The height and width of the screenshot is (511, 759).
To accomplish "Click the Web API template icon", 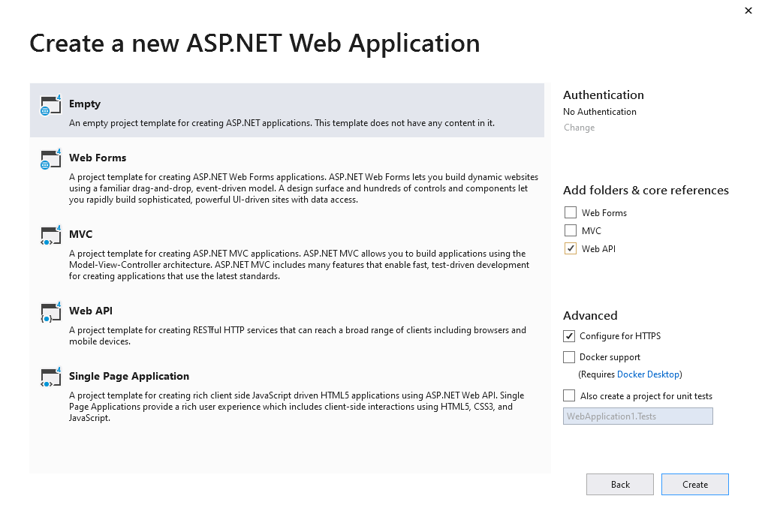I will coord(50,312).
